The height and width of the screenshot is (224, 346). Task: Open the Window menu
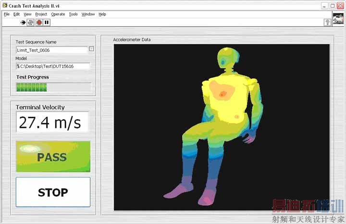tap(88, 14)
